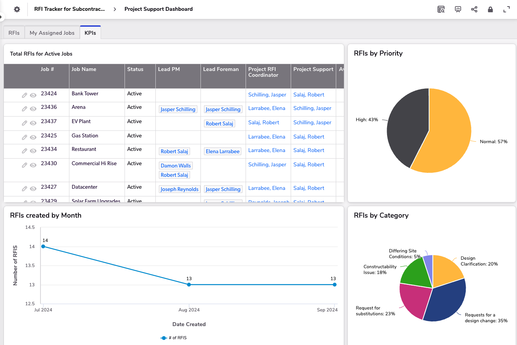This screenshot has width=517, height=345.
Task: Expand to fullscreen via the expand icon
Action: 506,9
